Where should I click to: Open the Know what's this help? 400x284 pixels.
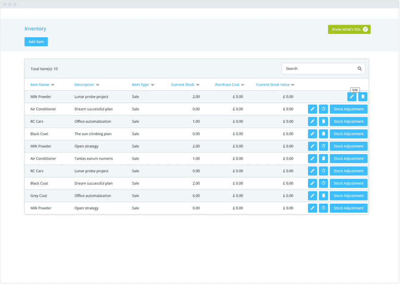pos(349,30)
